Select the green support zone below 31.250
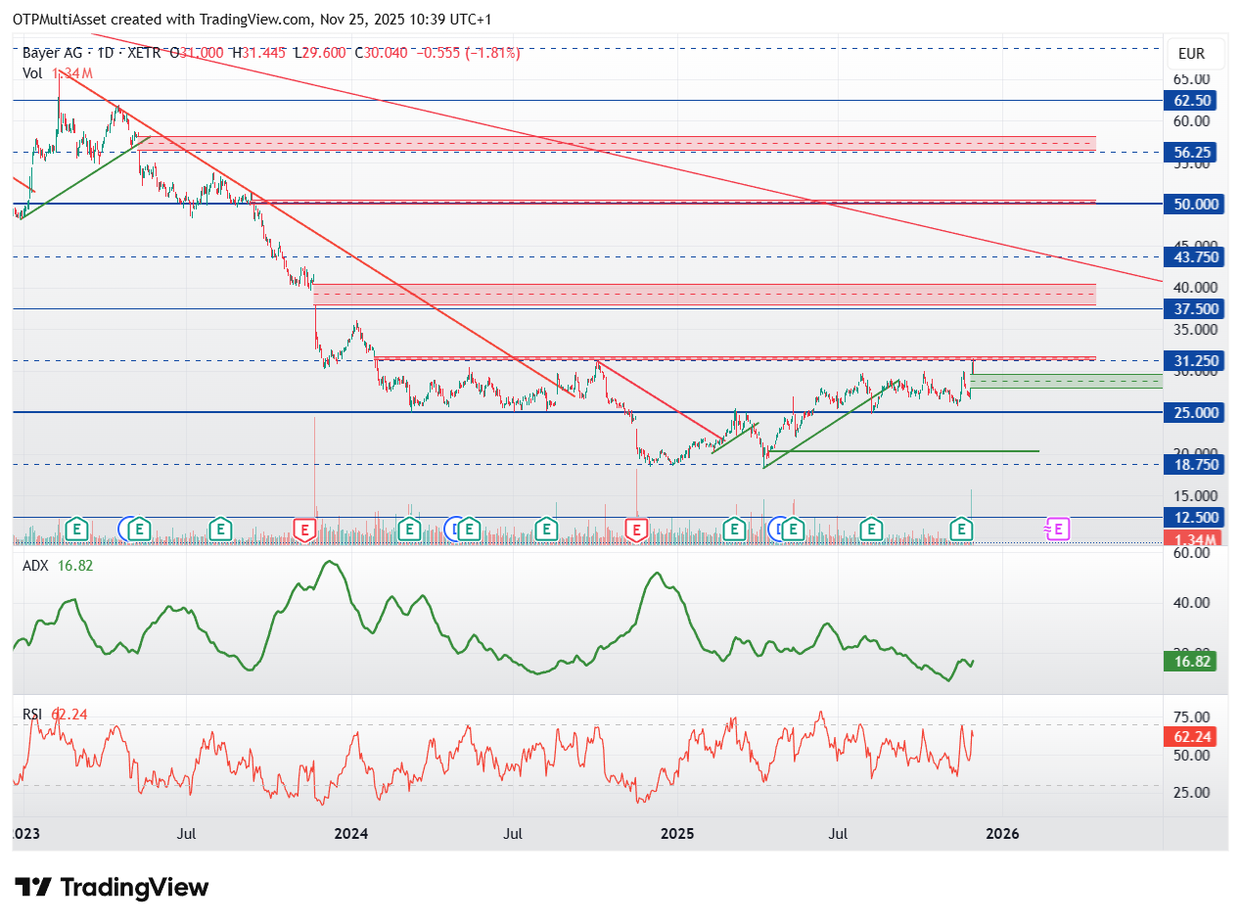1241x924 pixels. [x=1067, y=381]
